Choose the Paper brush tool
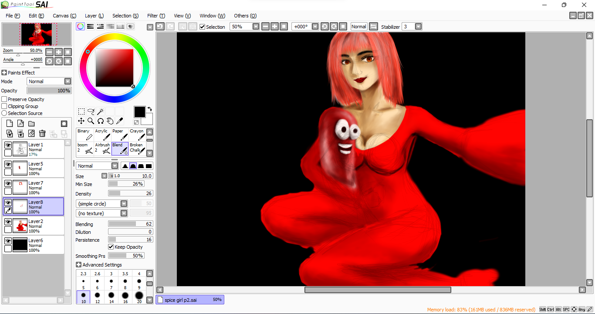The width and height of the screenshot is (595, 314). pyautogui.click(x=120, y=135)
